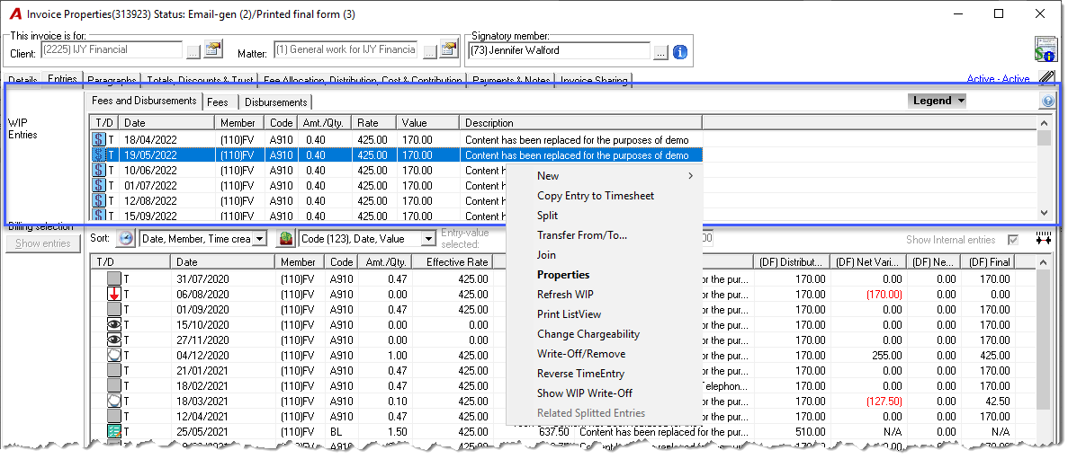Screen dimensions: 1068x459
Task: Choose Refresh WIP from the context menu
Action: (604, 294)
